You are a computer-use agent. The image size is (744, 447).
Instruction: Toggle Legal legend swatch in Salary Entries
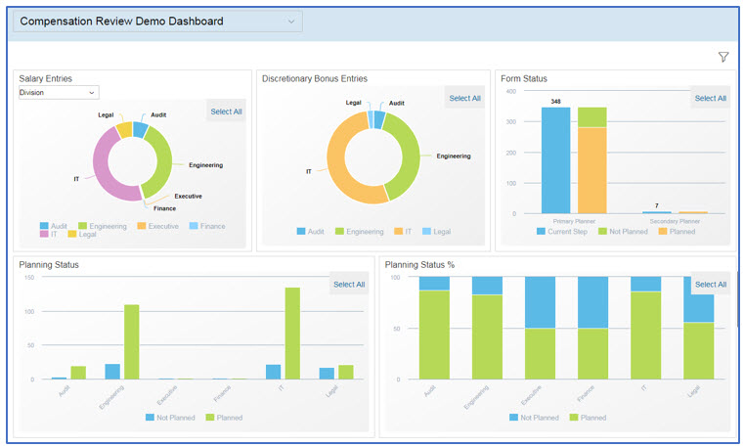72,234
